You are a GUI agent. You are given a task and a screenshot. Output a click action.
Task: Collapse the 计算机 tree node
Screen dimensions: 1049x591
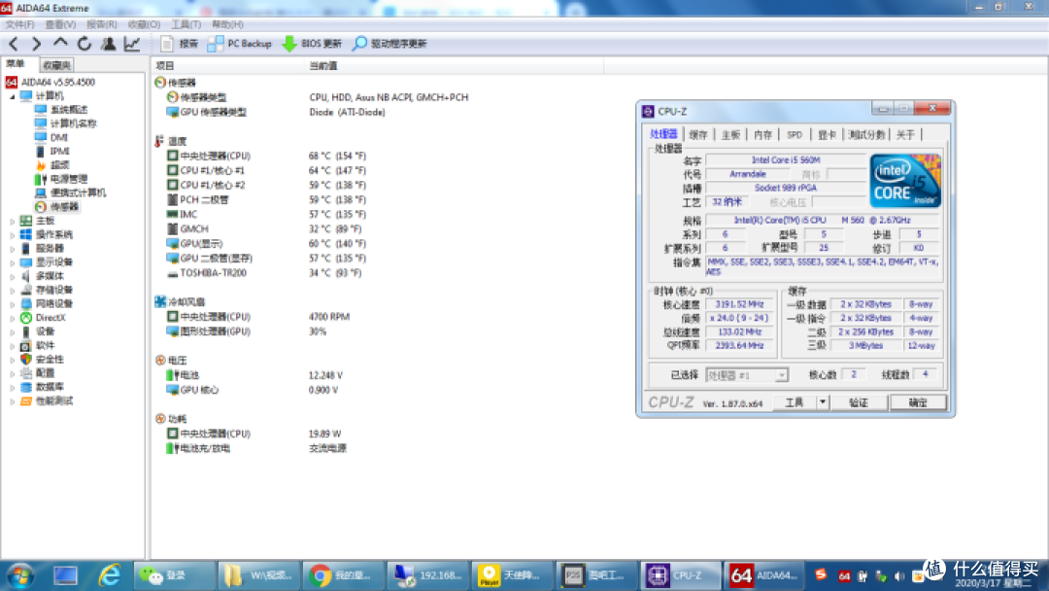pyautogui.click(x=12, y=96)
